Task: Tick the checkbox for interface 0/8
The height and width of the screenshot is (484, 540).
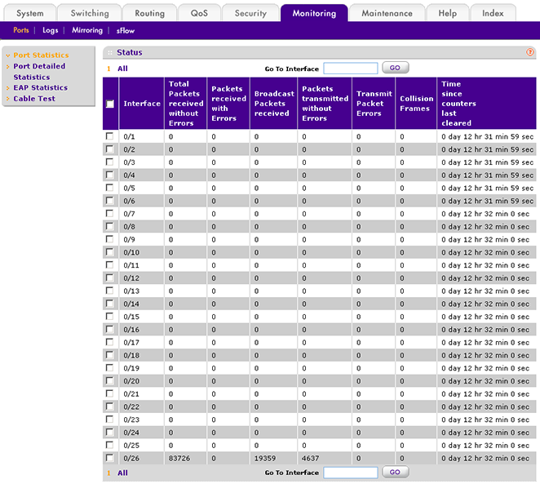Action: (109, 226)
